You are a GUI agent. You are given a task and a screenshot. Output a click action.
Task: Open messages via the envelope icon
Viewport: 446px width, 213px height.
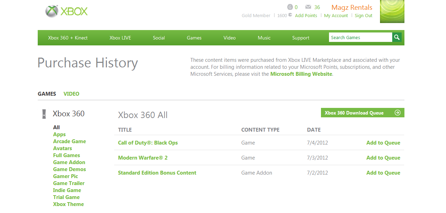click(x=308, y=7)
